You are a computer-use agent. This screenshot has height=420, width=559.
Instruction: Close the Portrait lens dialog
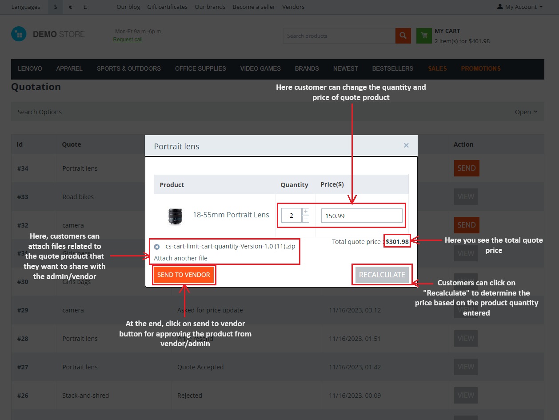406,145
